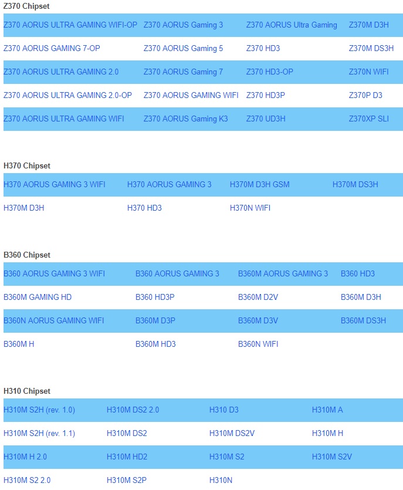Click the B360M HD3 link
403x490 pixels.
coord(155,344)
